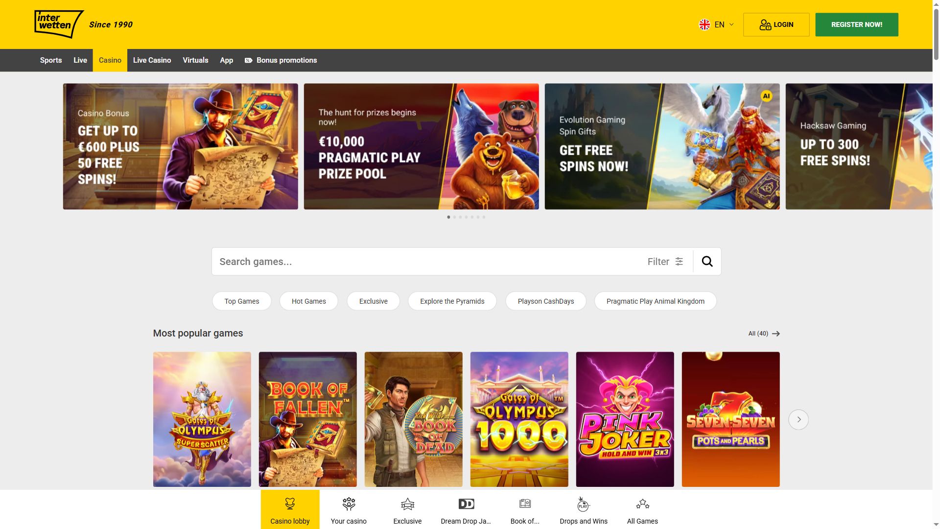Select the Top Games filter chip
The height and width of the screenshot is (529, 940).
(x=242, y=301)
